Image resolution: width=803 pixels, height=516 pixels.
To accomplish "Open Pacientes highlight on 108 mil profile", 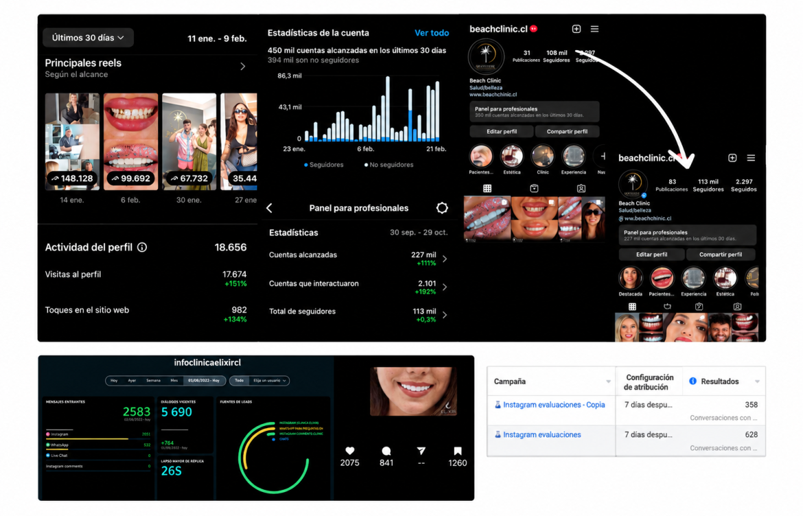I will tap(481, 156).
